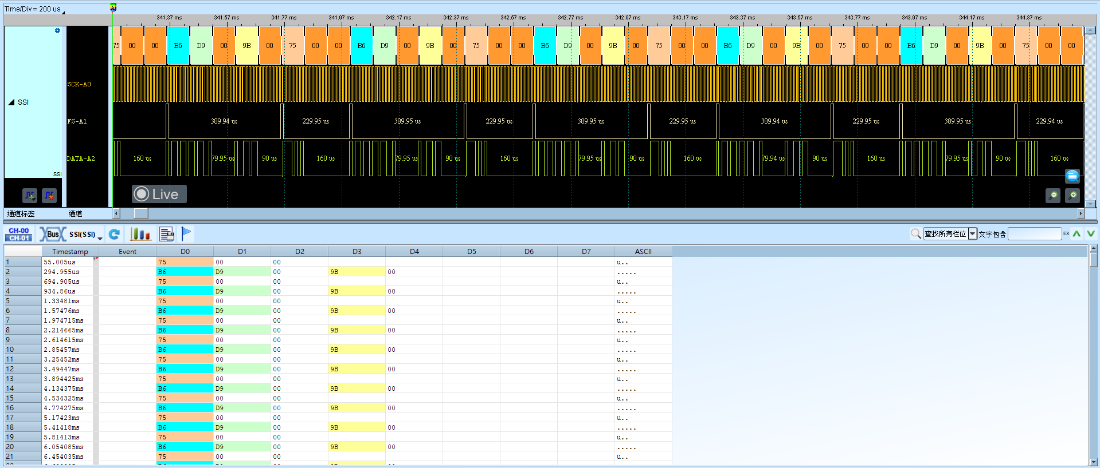Click the first 160 us DATA-A2 pulse

point(142,158)
